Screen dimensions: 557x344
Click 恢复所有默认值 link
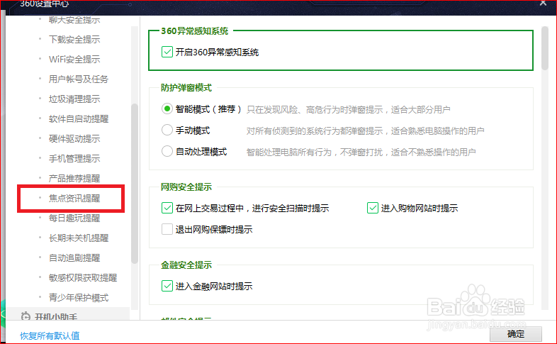(x=50, y=335)
